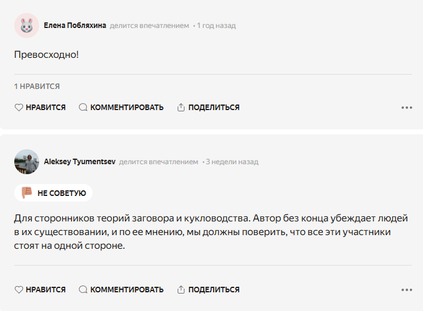
Task: Share Aleksey Tyumentsev's negative review
Action: click(x=208, y=289)
